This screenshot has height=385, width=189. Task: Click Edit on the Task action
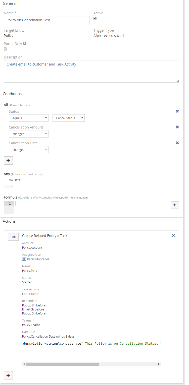[13, 237]
